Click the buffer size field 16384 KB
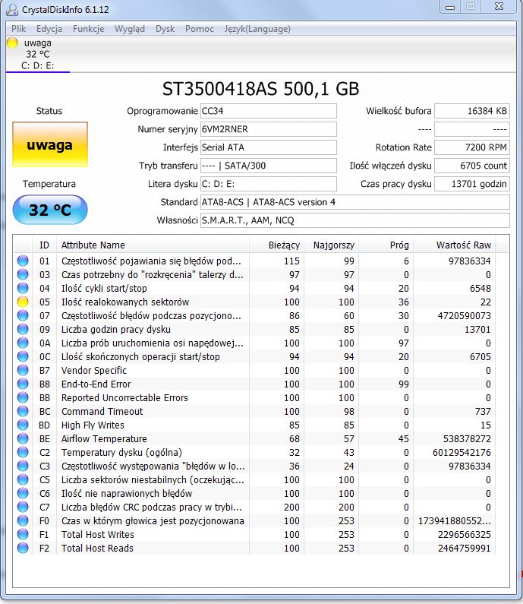 point(472,111)
